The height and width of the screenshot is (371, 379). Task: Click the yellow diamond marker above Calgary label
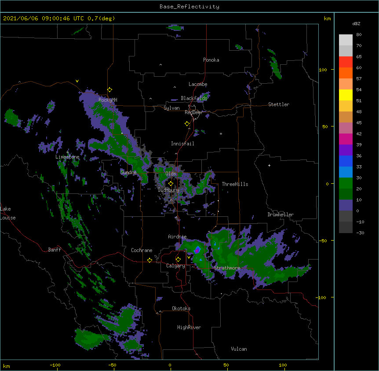(178, 260)
